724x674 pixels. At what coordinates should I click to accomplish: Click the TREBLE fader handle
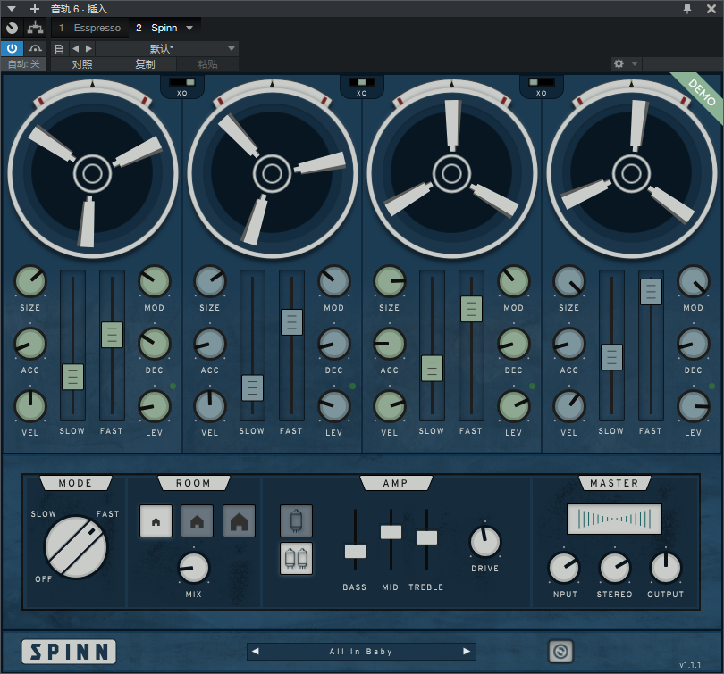[x=426, y=537]
